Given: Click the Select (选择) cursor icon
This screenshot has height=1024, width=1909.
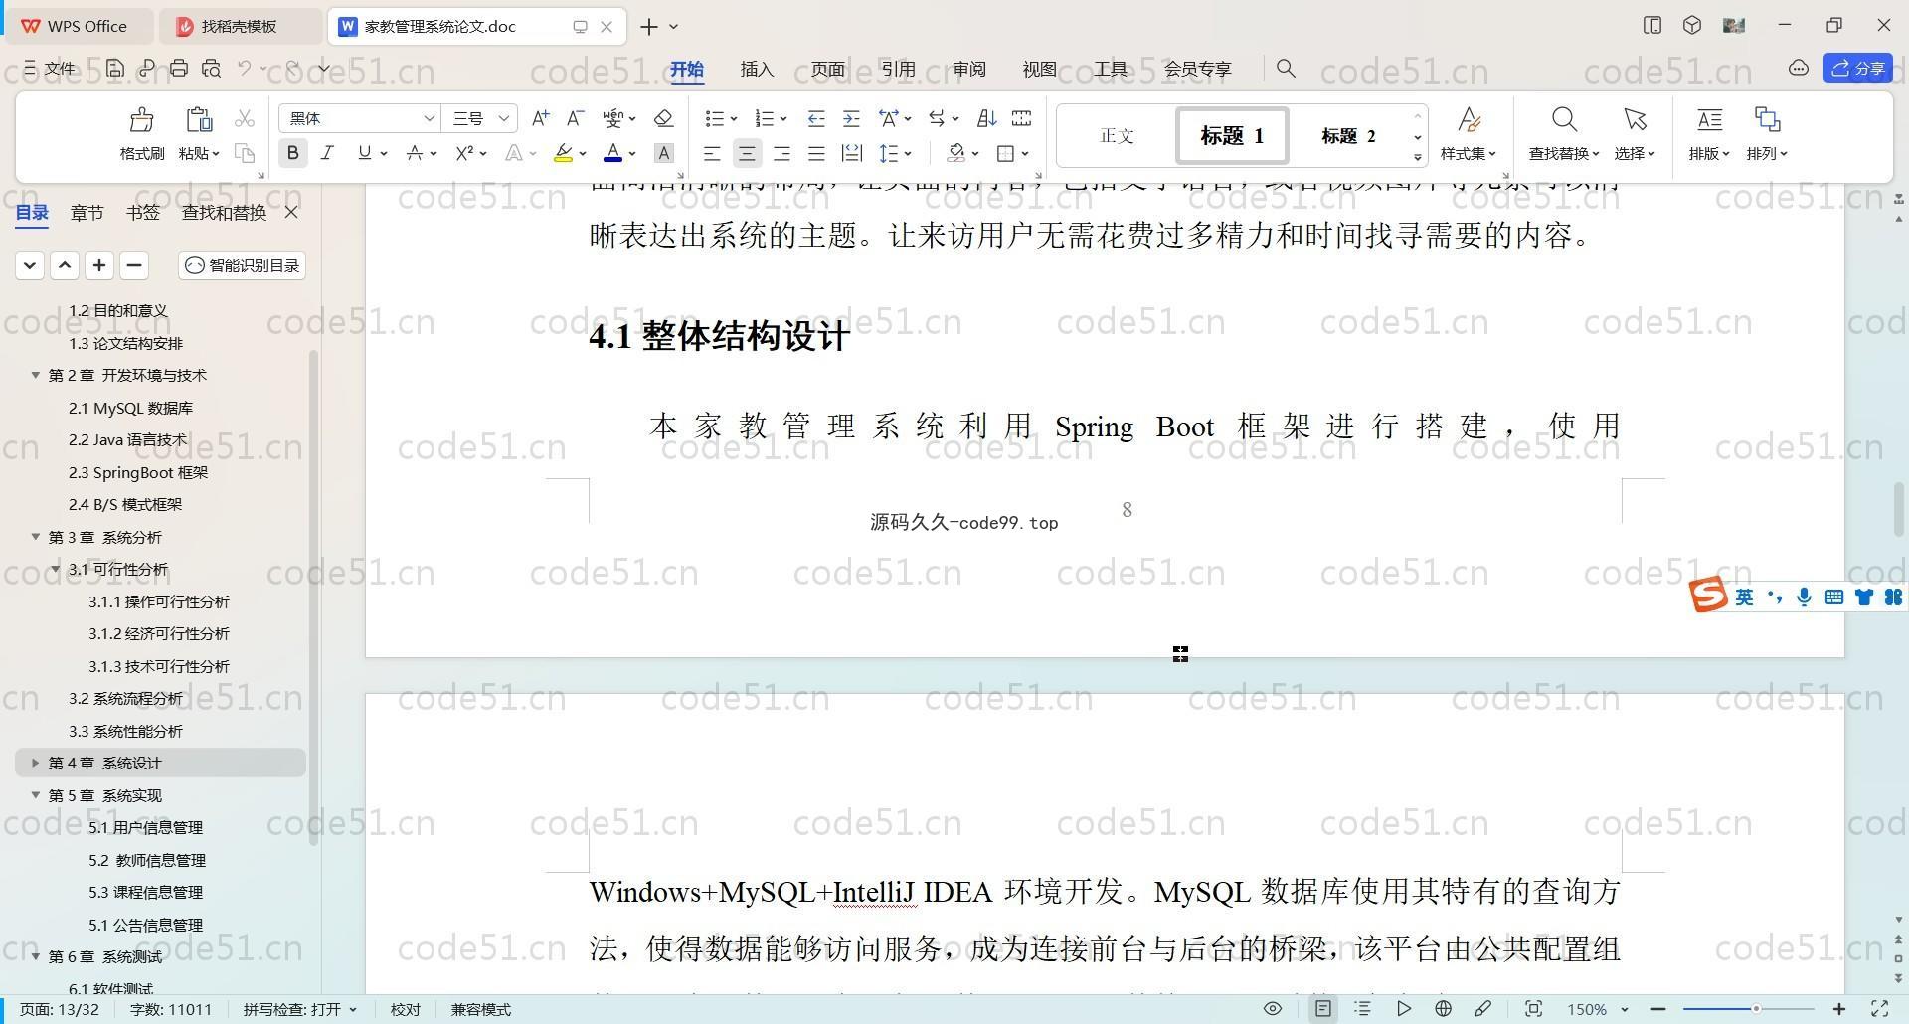Looking at the screenshot, I should pyautogui.click(x=1635, y=120).
